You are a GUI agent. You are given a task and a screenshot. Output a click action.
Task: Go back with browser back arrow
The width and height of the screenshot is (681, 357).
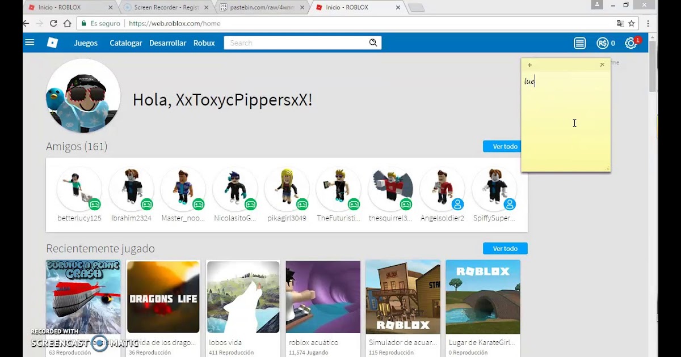coord(26,23)
